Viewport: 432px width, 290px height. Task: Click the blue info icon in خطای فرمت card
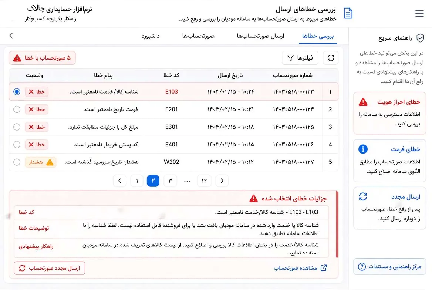(363, 149)
